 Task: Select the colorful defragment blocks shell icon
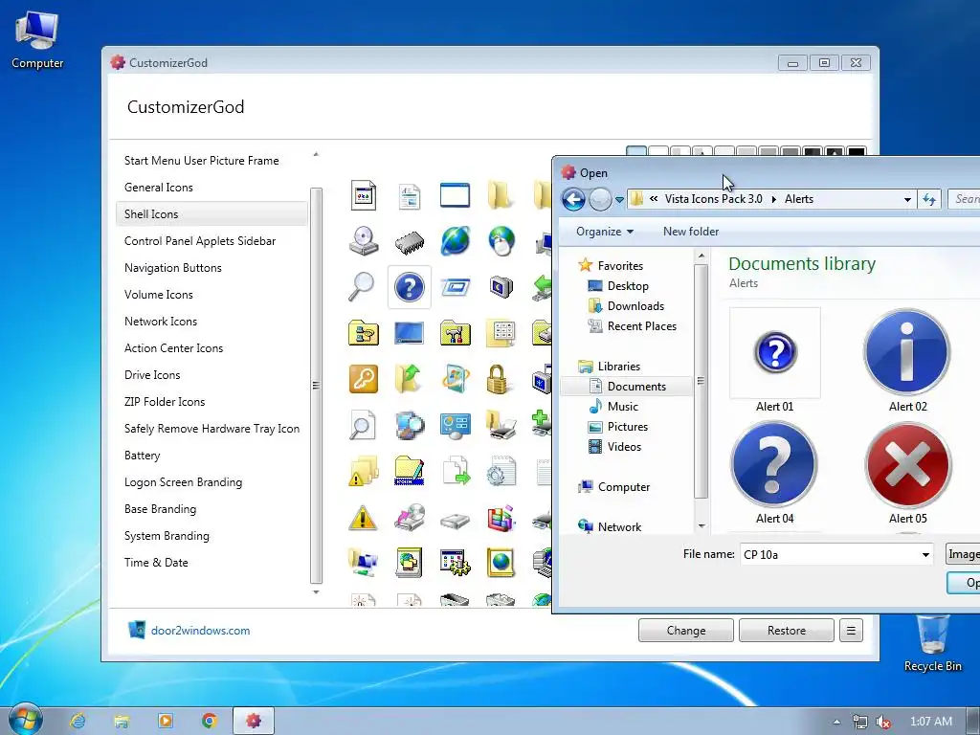[x=501, y=518]
